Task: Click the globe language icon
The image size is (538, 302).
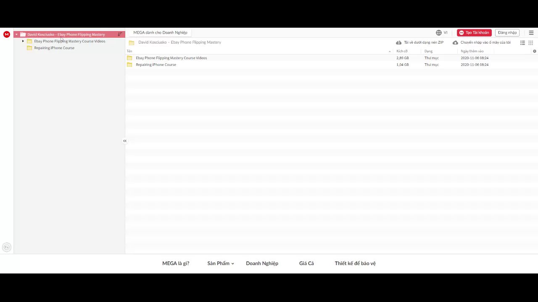Action: tap(439, 33)
